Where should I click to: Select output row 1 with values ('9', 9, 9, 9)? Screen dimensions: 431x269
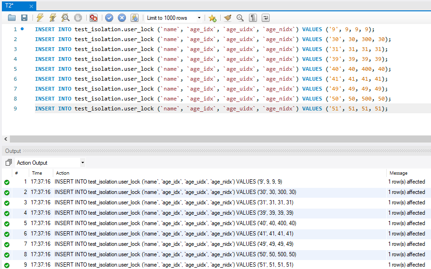coord(215,182)
